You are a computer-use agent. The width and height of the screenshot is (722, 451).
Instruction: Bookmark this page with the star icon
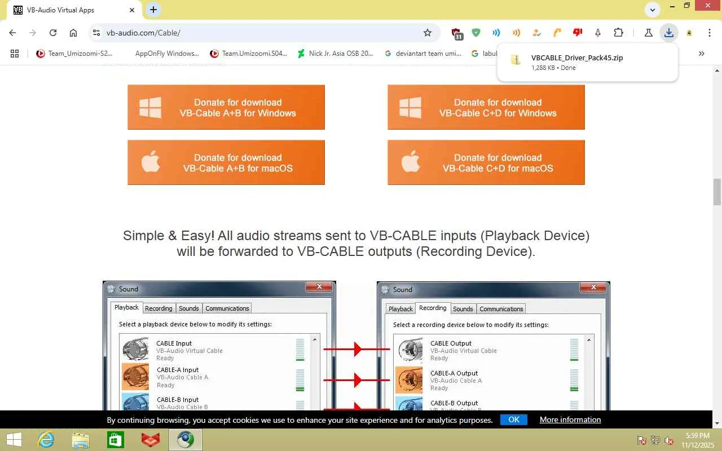(x=428, y=33)
